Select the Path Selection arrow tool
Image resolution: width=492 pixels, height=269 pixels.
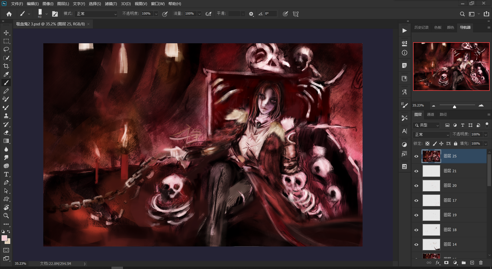[x=6, y=191]
